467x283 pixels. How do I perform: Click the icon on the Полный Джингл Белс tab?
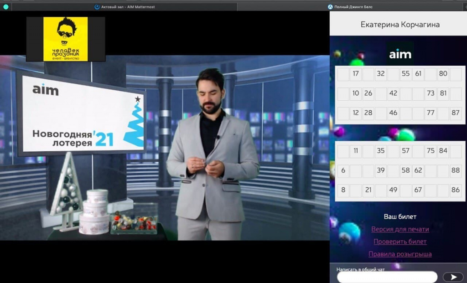pos(330,7)
